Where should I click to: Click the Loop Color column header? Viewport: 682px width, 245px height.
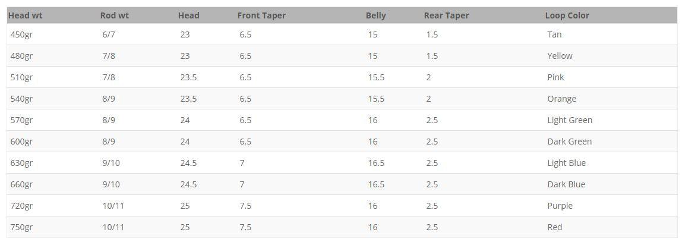(567, 15)
